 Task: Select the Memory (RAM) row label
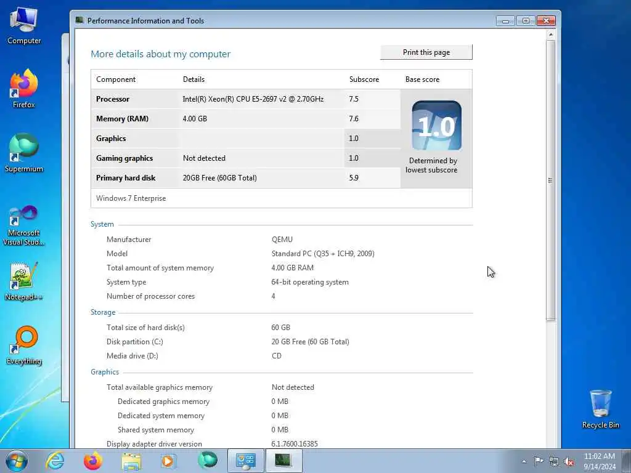tap(123, 119)
